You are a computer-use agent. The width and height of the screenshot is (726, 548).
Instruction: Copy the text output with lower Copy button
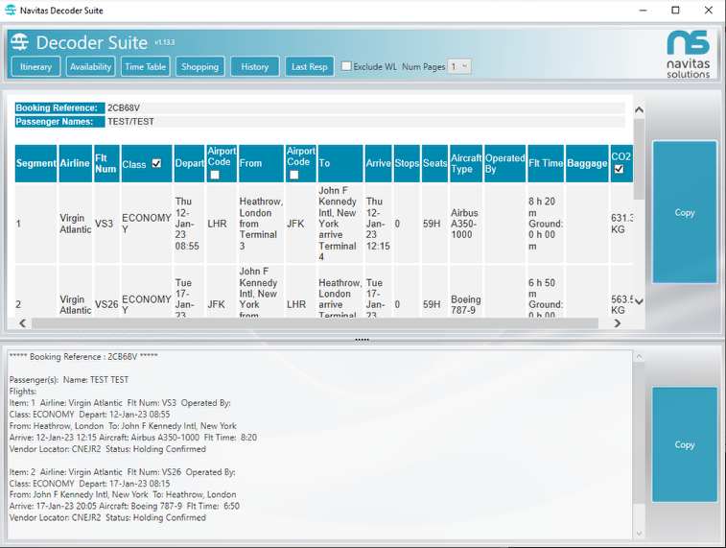pyautogui.click(x=685, y=444)
